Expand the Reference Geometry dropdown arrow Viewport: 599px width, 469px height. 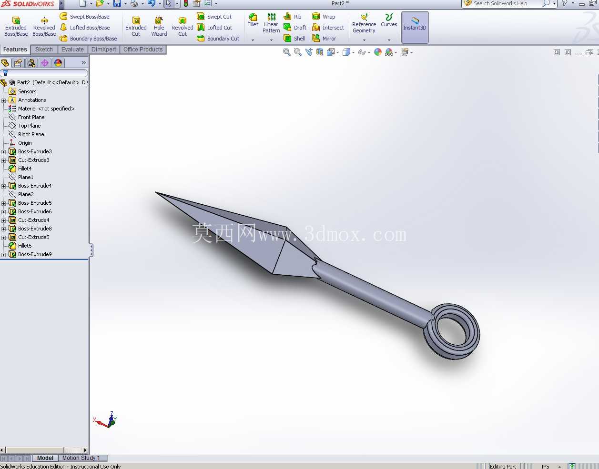[x=364, y=40]
